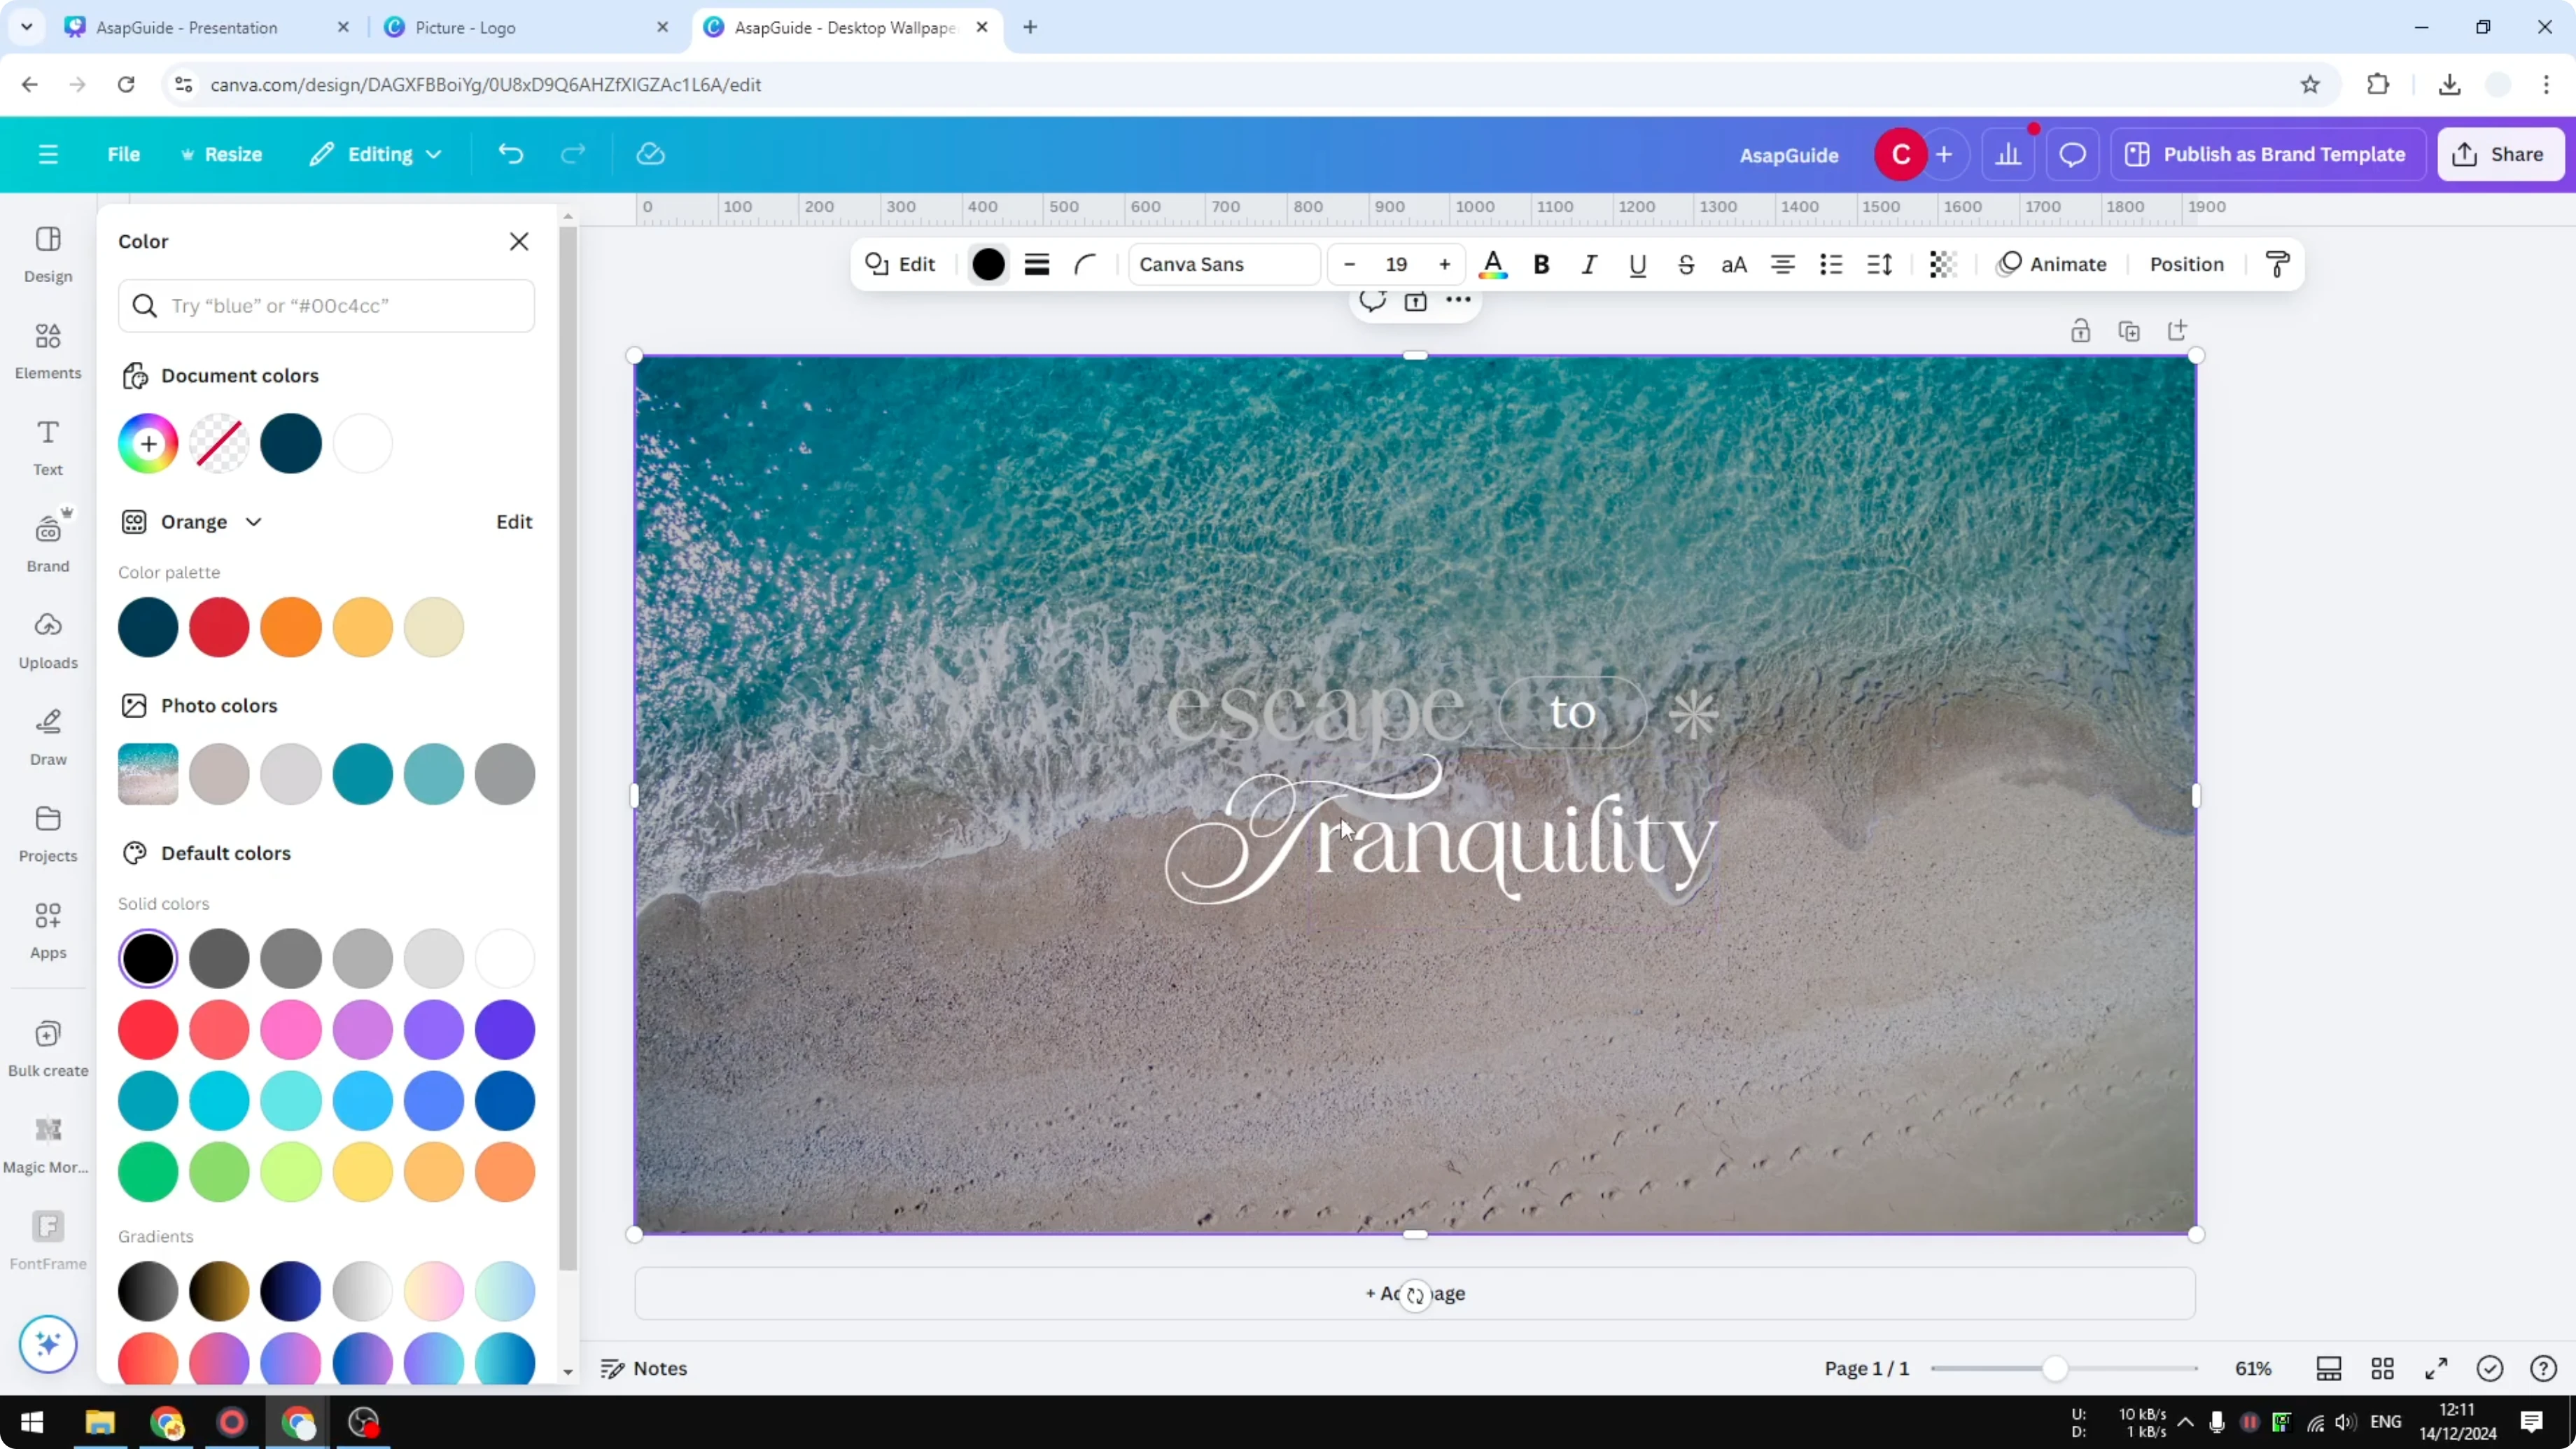2576x1449 pixels.
Task: Lock the selected image element
Action: [2081, 331]
